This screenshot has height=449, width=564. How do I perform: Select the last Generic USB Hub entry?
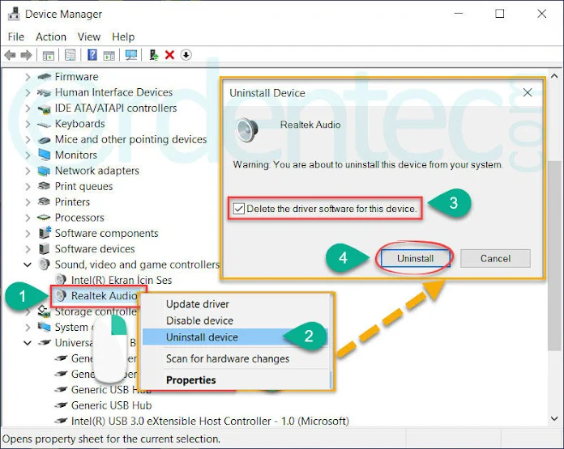point(111,405)
